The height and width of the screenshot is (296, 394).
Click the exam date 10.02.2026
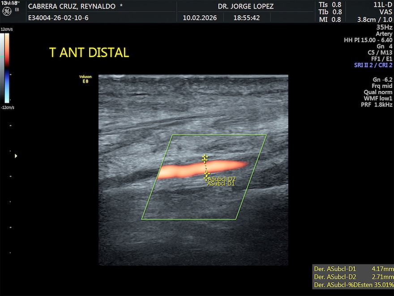tap(200, 18)
